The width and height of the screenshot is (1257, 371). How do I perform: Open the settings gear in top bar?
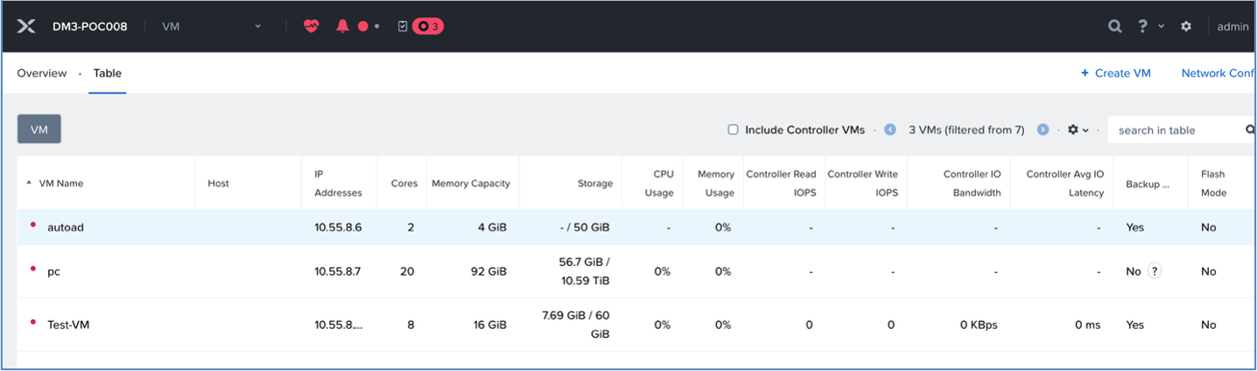[1186, 26]
